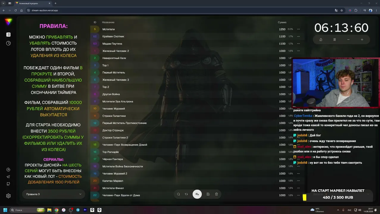The height and width of the screenshot is (214, 380).
Task: Open media controls icon in Chrome toolbar
Action: 365,10
